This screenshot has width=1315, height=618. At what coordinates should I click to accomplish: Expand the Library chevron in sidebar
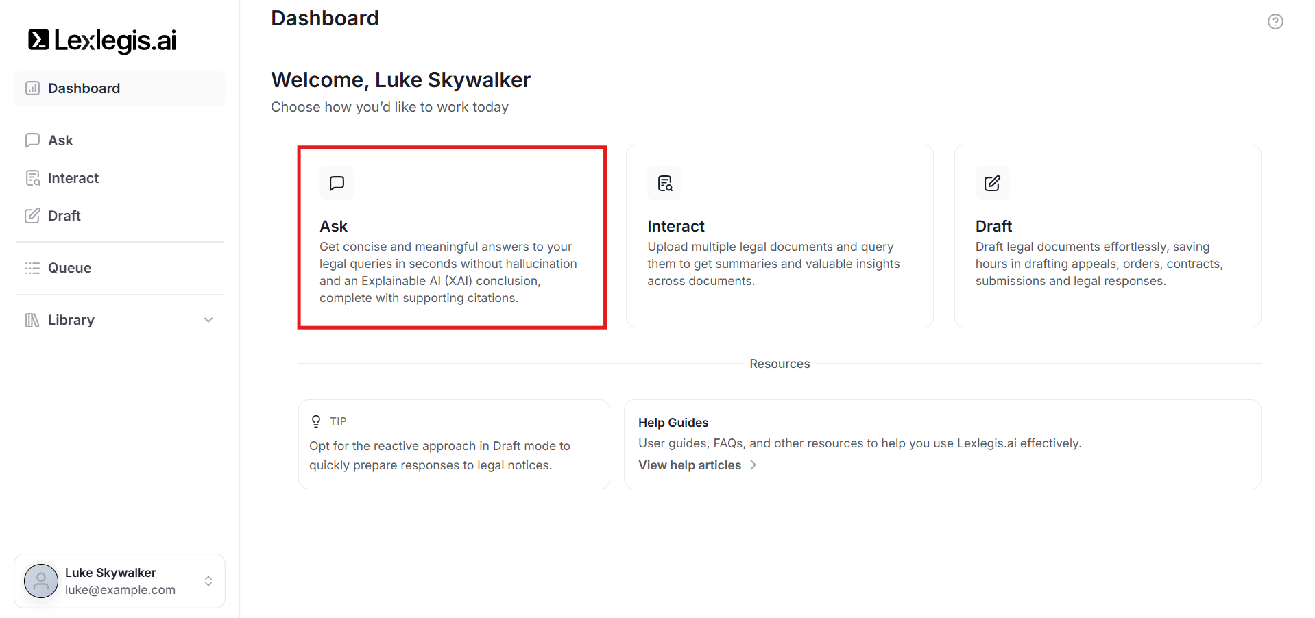[208, 320]
